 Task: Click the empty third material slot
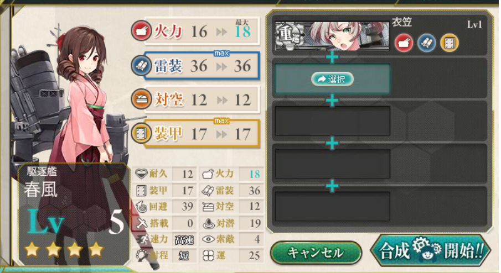click(332, 121)
